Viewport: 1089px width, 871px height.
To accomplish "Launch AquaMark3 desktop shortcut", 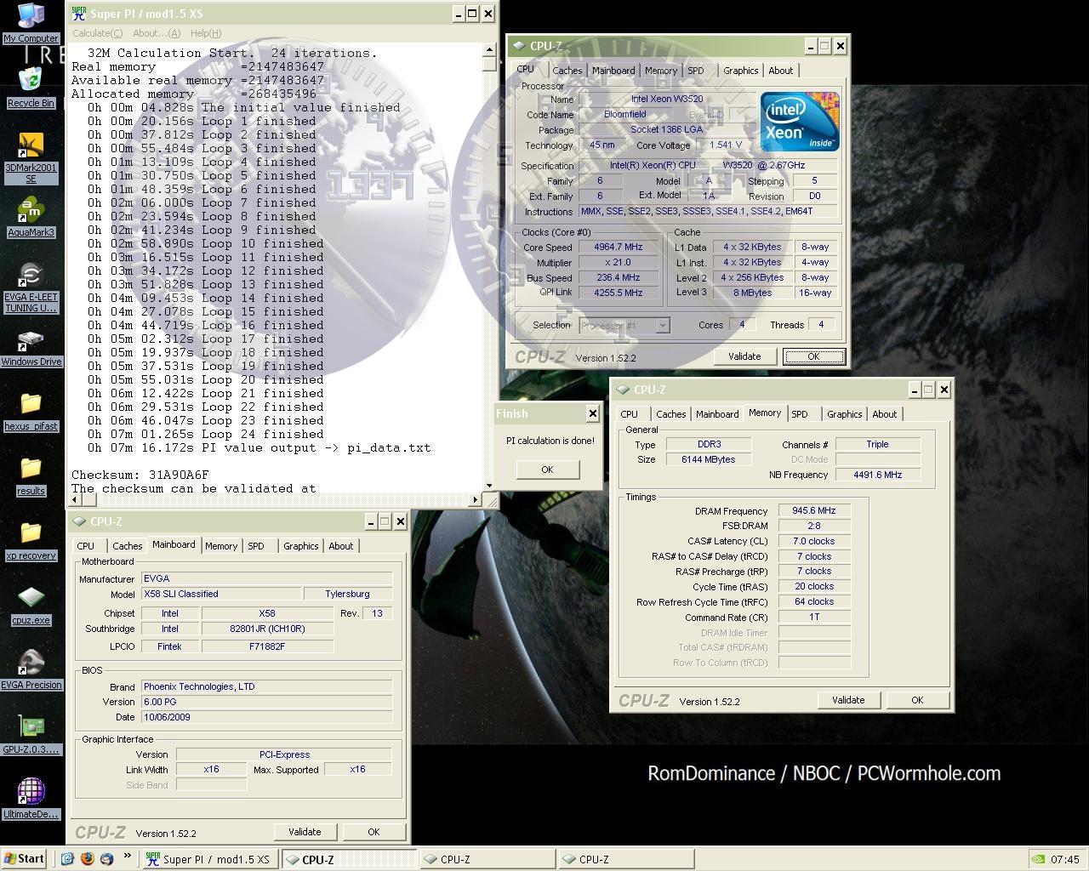I will 31,218.
